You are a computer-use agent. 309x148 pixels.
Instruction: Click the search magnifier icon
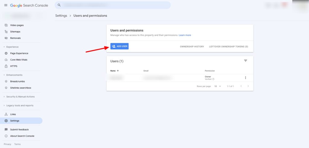click(59, 5)
